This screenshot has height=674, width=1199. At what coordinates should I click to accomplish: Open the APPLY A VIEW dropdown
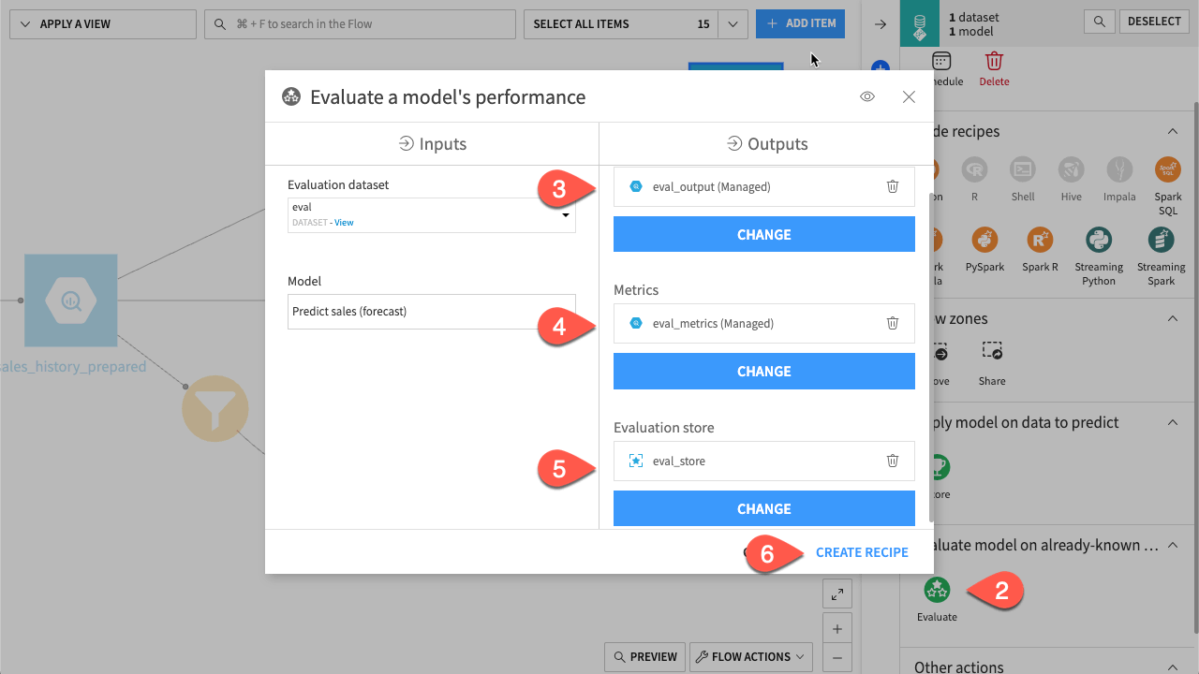[x=102, y=23]
